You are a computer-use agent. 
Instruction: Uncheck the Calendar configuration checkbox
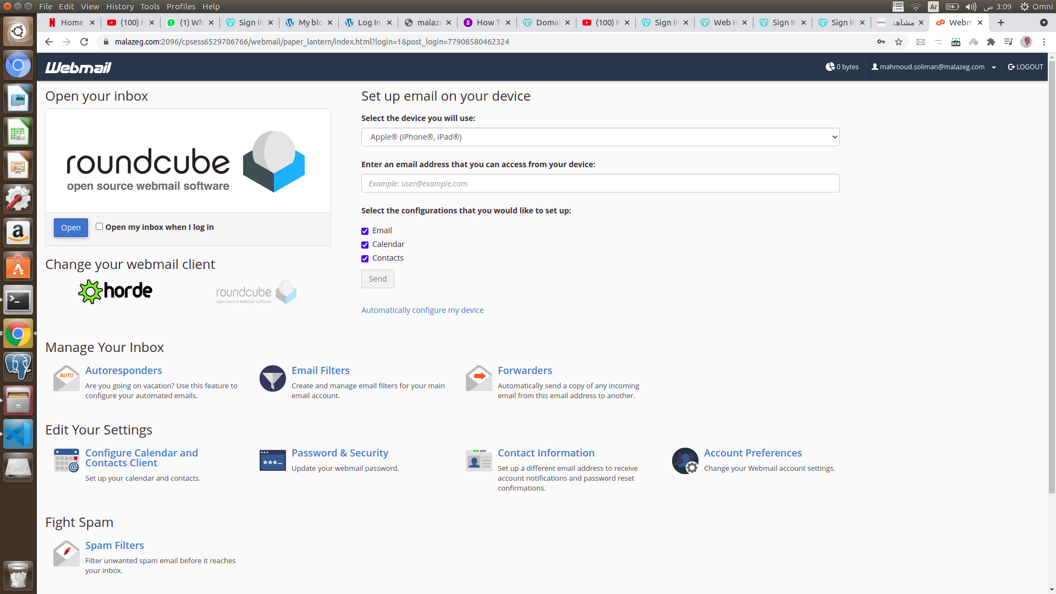pyautogui.click(x=365, y=245)
